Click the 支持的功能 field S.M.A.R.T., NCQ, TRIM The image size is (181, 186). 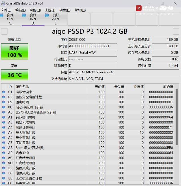124,79
